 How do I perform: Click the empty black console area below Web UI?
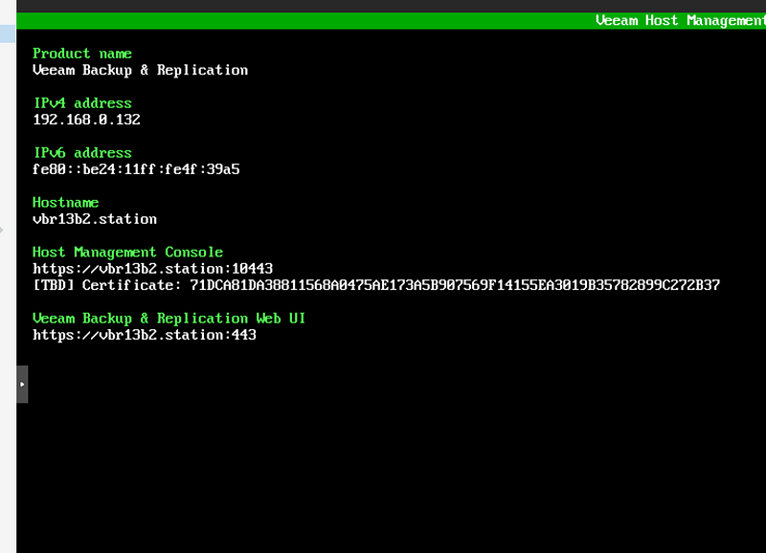(383, 450)
